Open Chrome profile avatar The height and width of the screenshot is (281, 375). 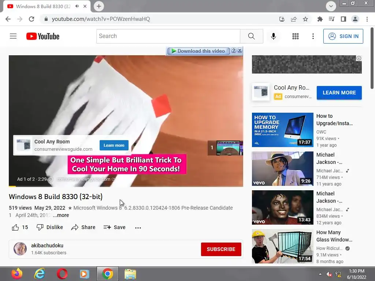click(x=355, y=19)
